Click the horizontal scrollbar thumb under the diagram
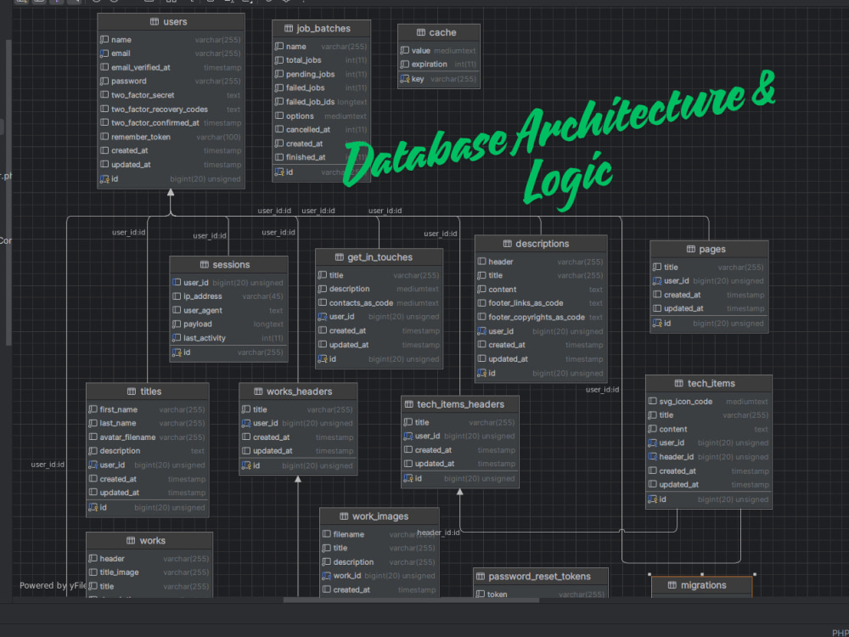Image resolution: width=849 pixels, height=637 pixels. click(411, 600)
